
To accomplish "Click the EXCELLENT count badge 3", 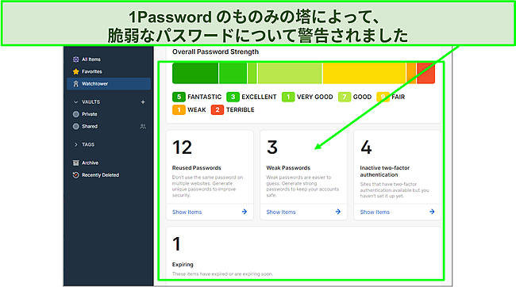I will [233, 97].
